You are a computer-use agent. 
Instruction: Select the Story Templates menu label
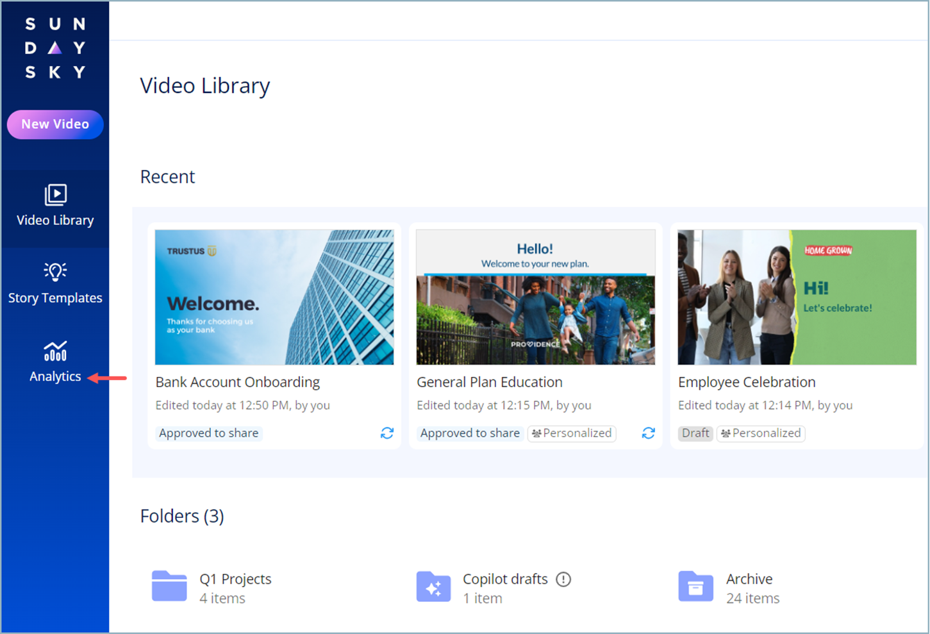pos(55,298)
